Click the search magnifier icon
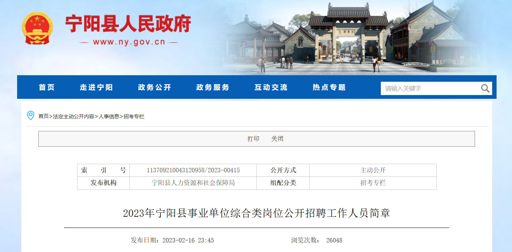This screenshot has width=512, height=252. [x=485, y=89]
